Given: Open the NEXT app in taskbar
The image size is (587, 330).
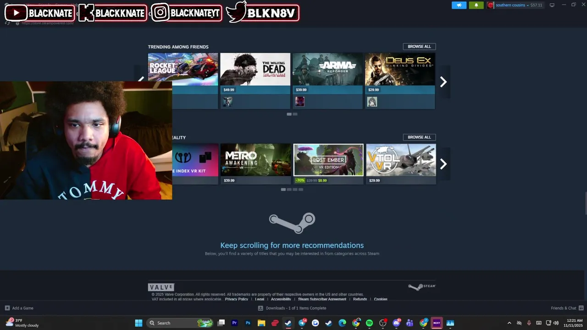Looking at the screenshot, I should [437, 323].
